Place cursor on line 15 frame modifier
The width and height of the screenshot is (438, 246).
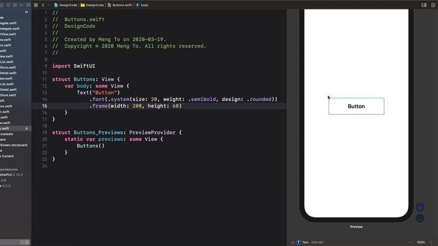pyautogui.click(x=136, y=106)
